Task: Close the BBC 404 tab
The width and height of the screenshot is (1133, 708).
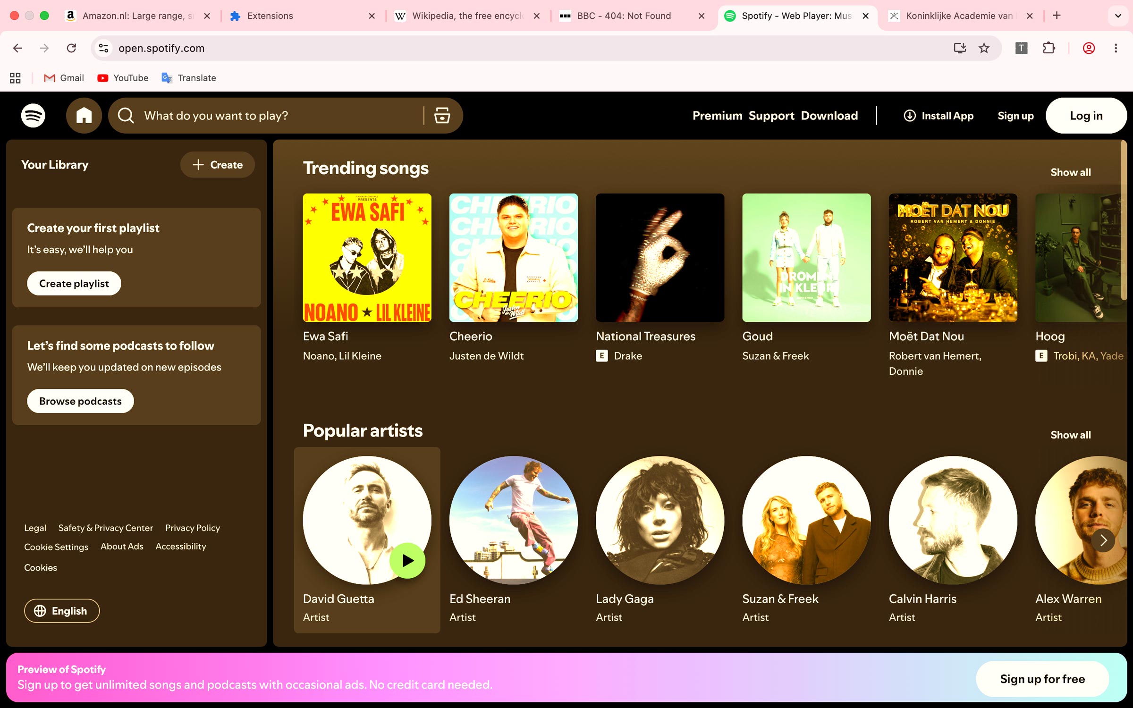Action: (702, 16)
